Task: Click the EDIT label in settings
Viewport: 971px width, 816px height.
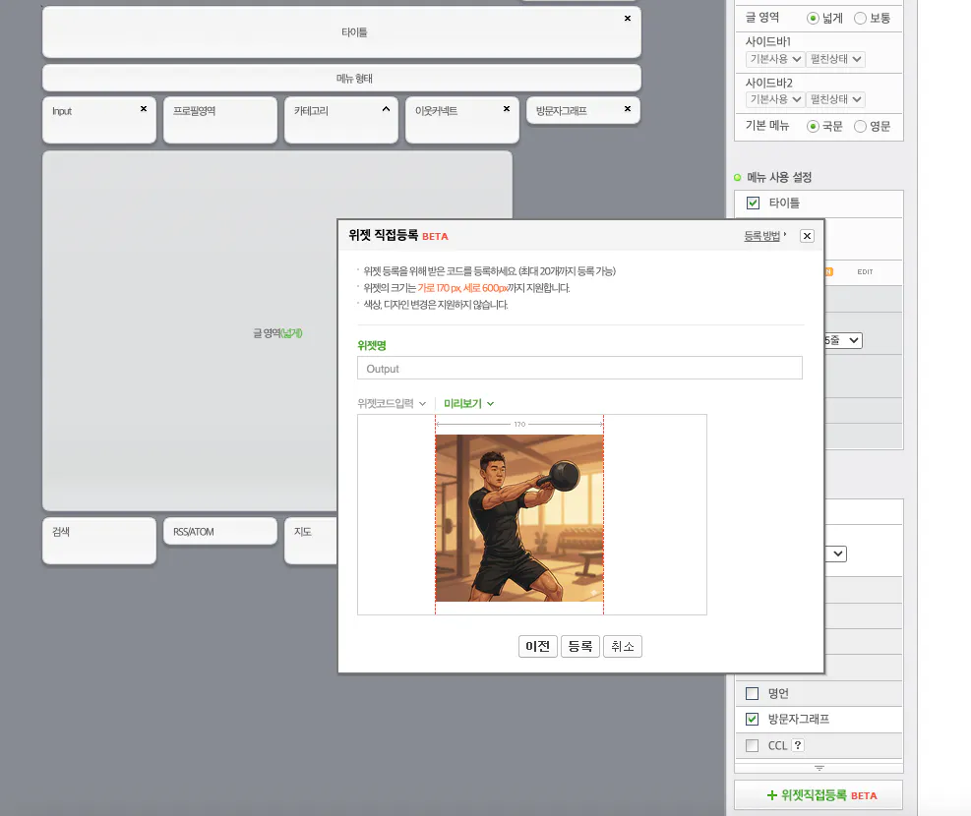Action: click(865, 272)
